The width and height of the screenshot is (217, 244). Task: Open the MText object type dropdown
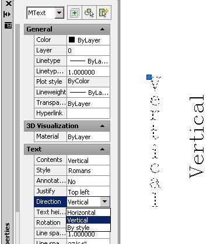tap(60, 13)
